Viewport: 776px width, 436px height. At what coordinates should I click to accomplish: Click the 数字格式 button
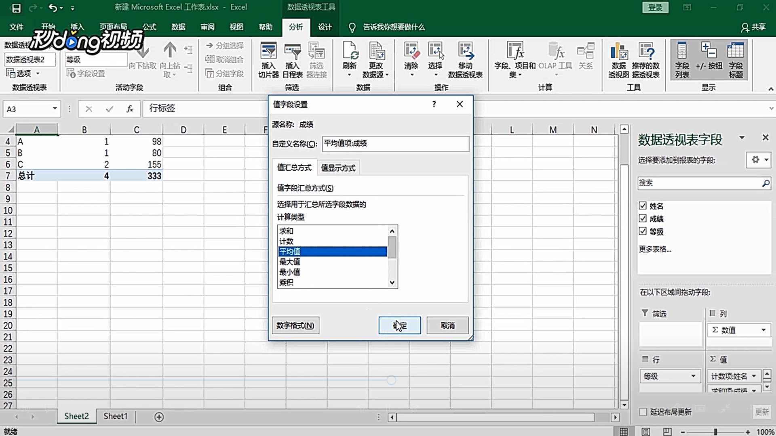(x=295, y=325)
